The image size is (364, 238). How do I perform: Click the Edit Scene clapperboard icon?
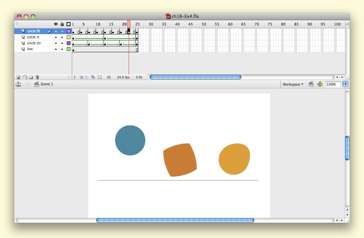point(311,84)
